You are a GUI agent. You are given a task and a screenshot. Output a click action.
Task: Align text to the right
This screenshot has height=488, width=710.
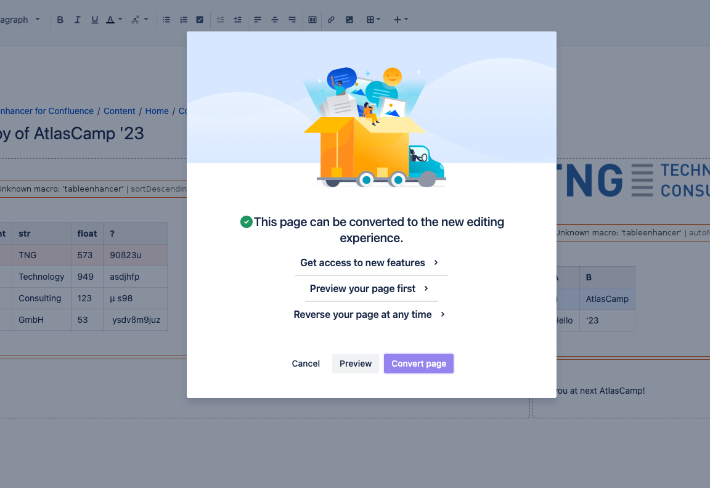pos(292,20)
